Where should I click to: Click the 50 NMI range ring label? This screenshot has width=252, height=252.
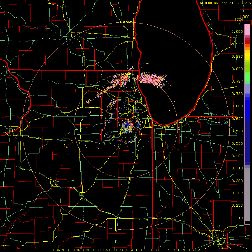tap(126, 74)
